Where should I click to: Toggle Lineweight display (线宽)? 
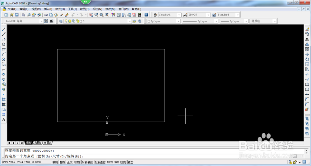pos(123,162)
